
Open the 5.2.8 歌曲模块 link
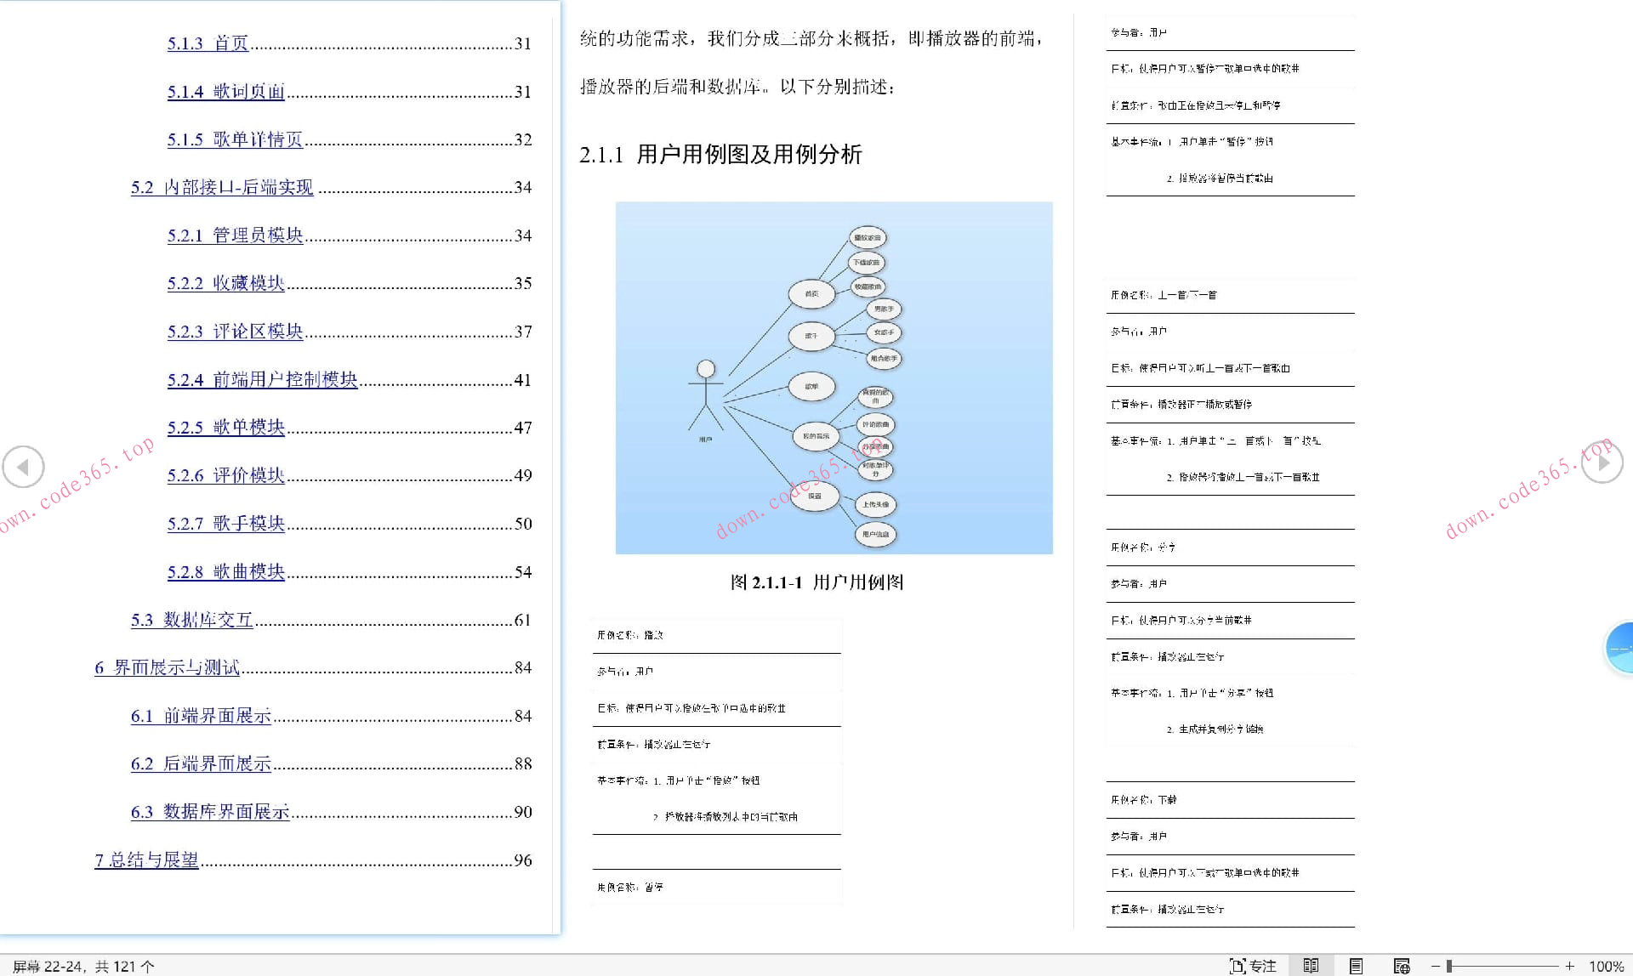225,571
